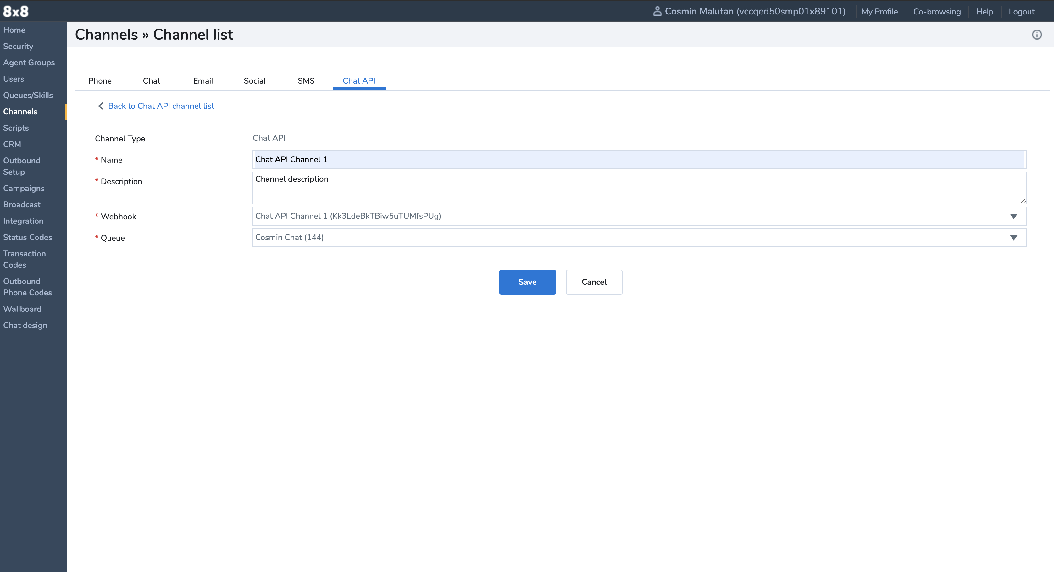
Task: Switch to the Phone tab
Action: [x=100, y=80]
